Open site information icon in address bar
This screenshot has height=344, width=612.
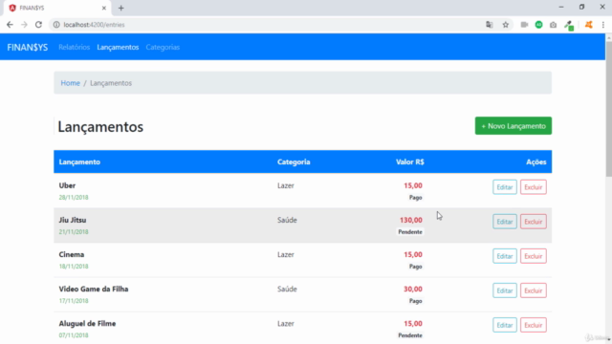(x=56, y=25)
